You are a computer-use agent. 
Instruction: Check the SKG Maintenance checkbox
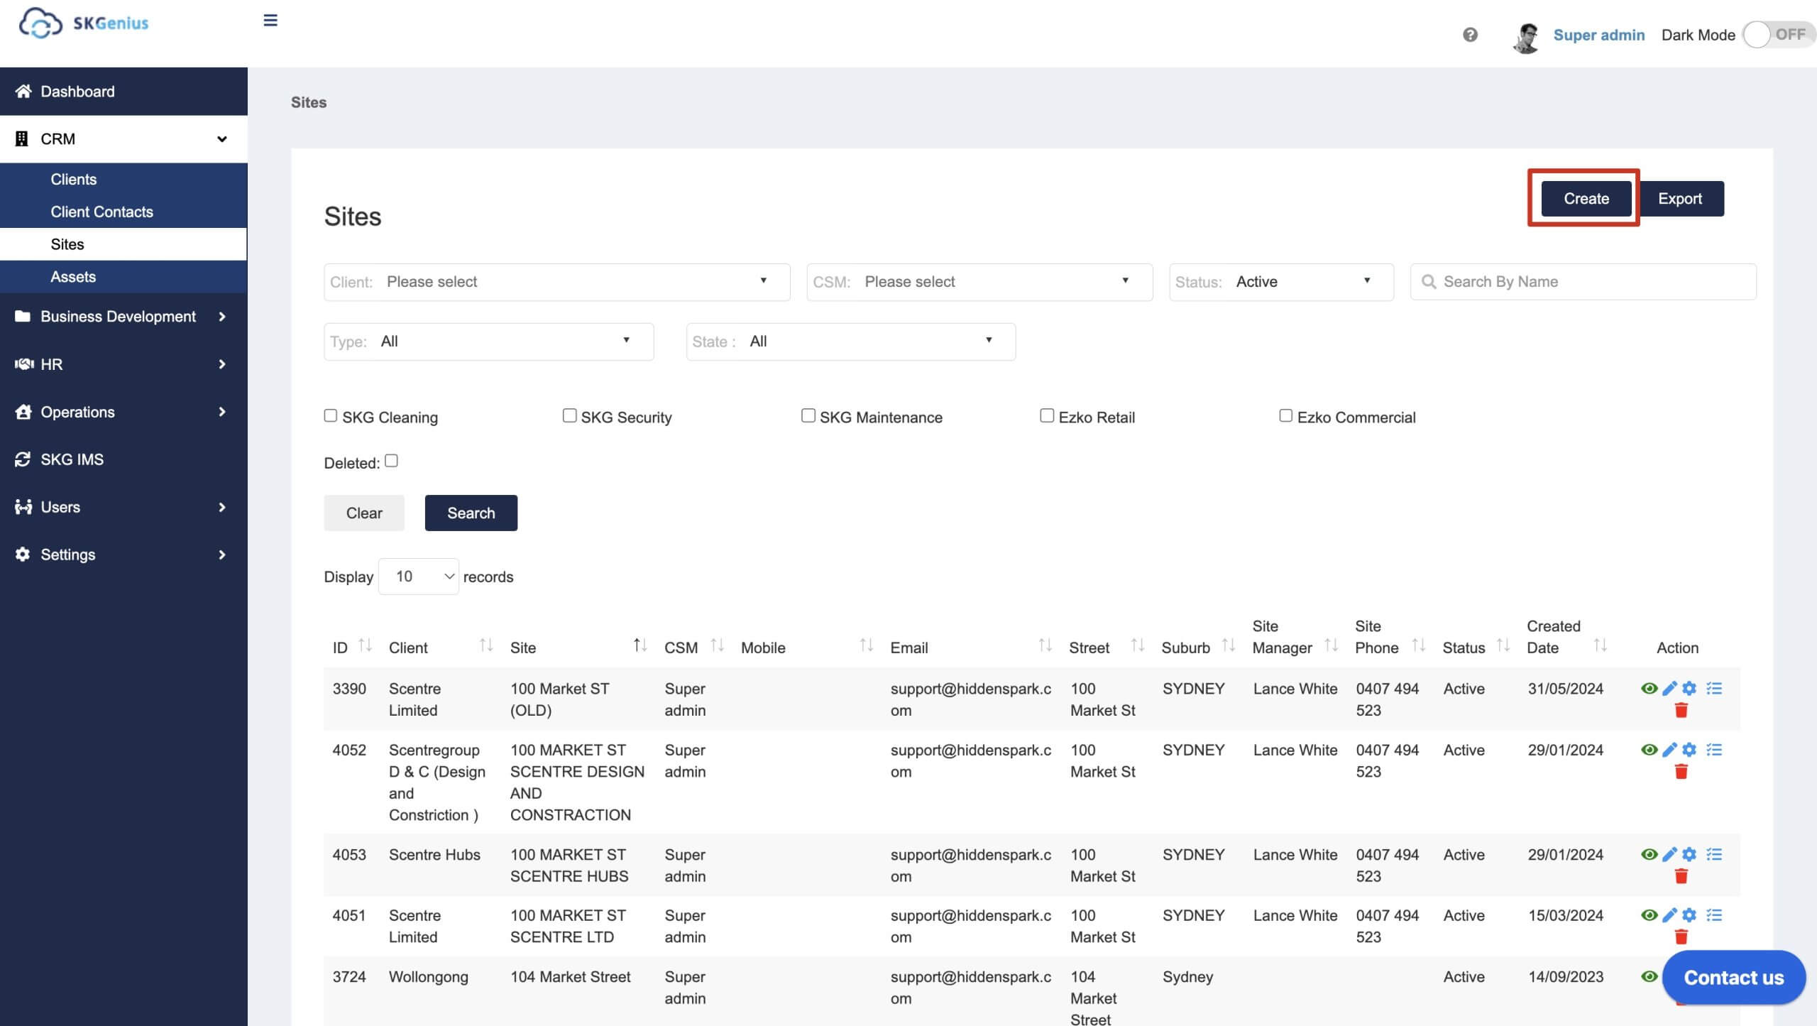808,415
